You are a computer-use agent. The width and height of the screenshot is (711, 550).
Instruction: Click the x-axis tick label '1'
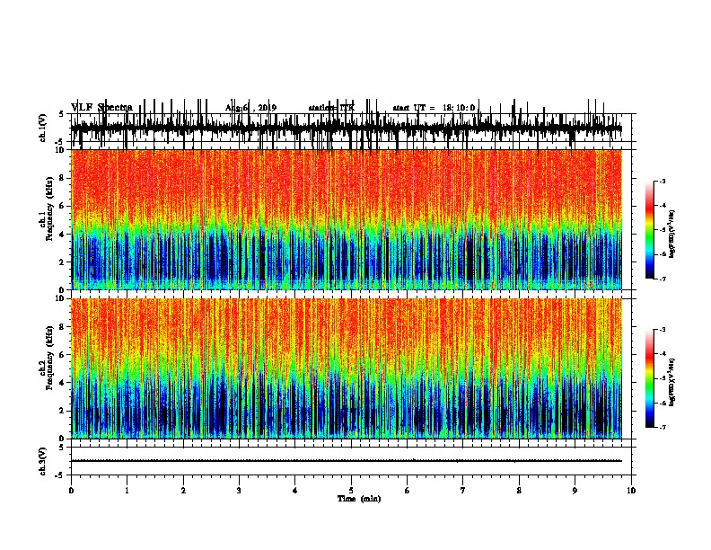[127, 491]
